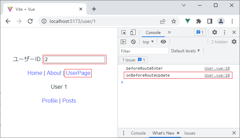Close the DevTools panel
The width and height of the screenshot is (240, 138).
234,32
